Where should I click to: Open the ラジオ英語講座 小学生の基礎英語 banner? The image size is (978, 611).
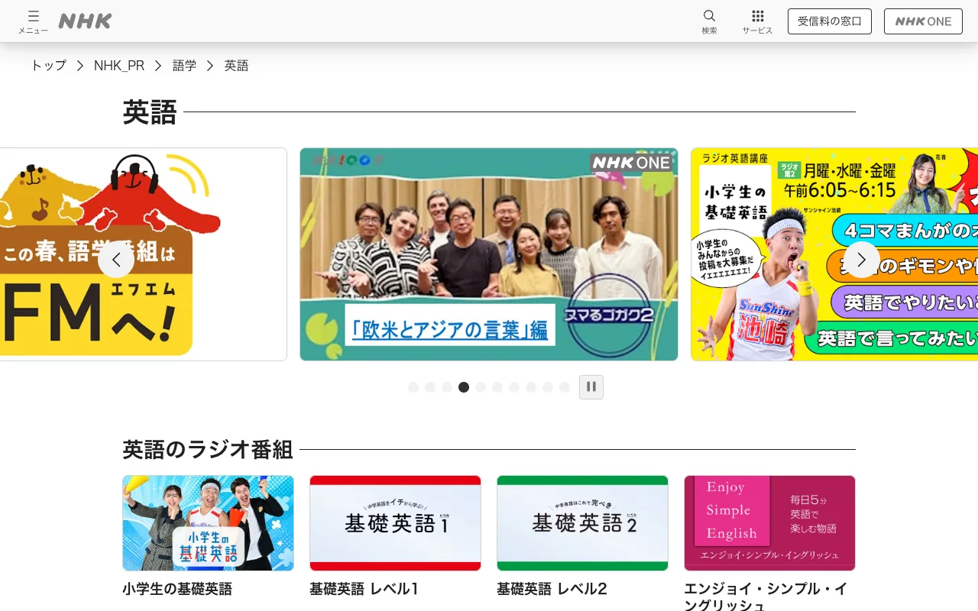point(834,254)
